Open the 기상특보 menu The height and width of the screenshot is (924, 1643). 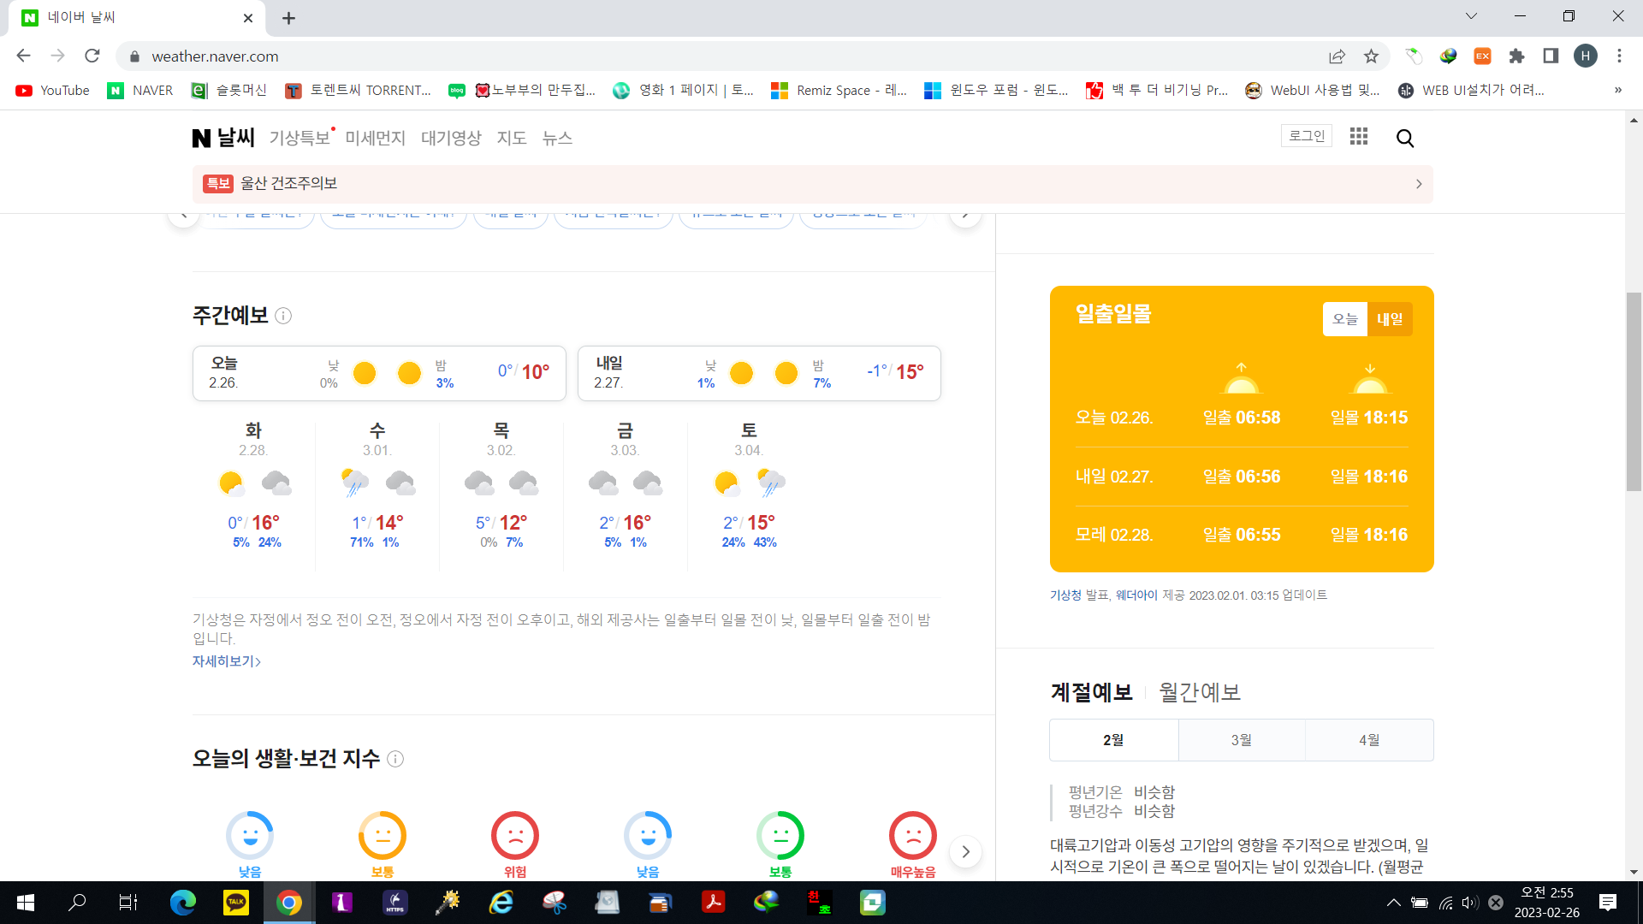coord(300,138)
